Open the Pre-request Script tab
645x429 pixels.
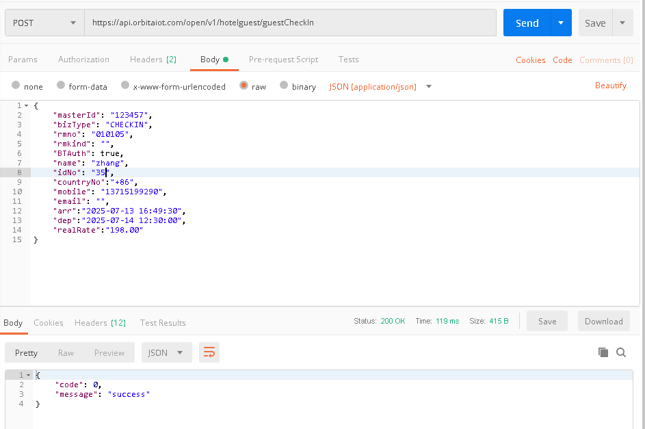click(283, 60)
